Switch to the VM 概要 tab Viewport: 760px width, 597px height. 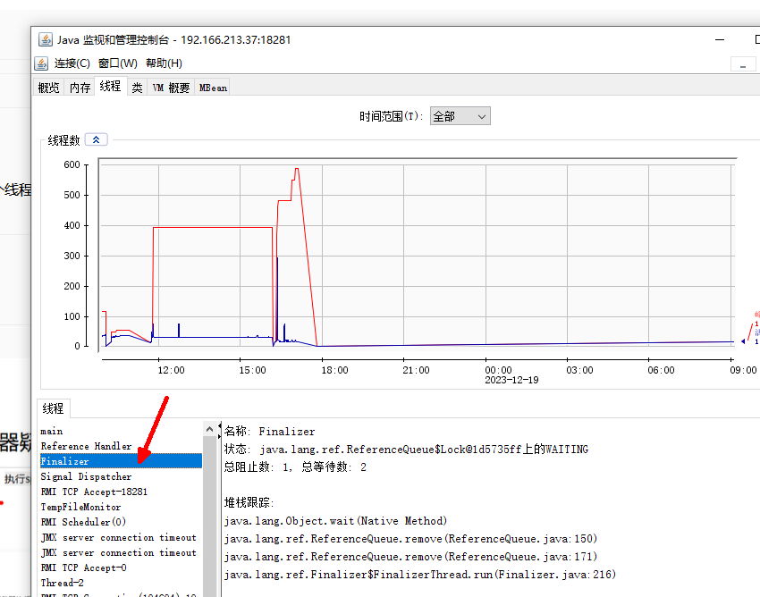171,88
